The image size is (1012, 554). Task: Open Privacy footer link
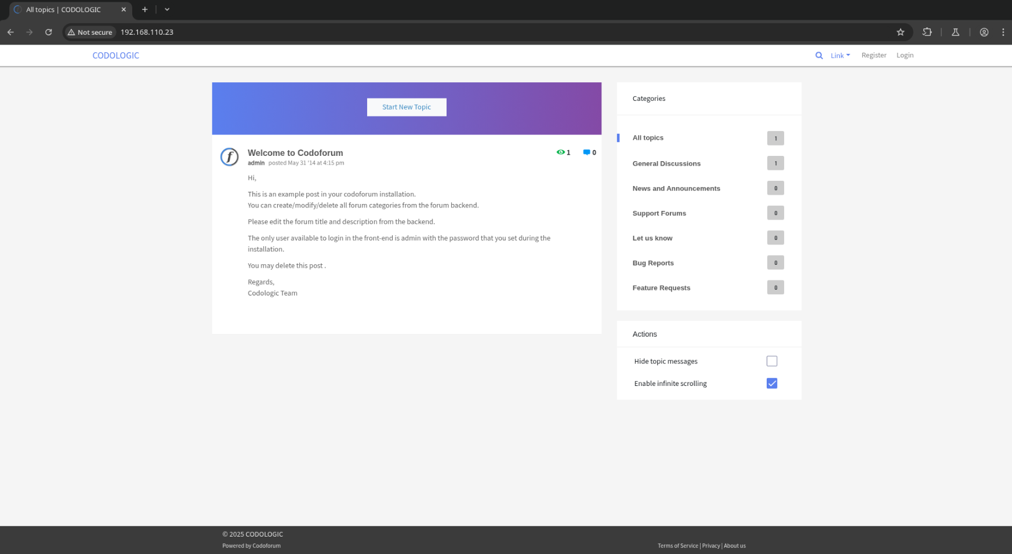[x=711, y=546]
